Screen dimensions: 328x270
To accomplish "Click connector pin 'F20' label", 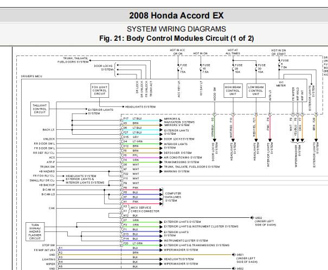I will click(126, 243).
